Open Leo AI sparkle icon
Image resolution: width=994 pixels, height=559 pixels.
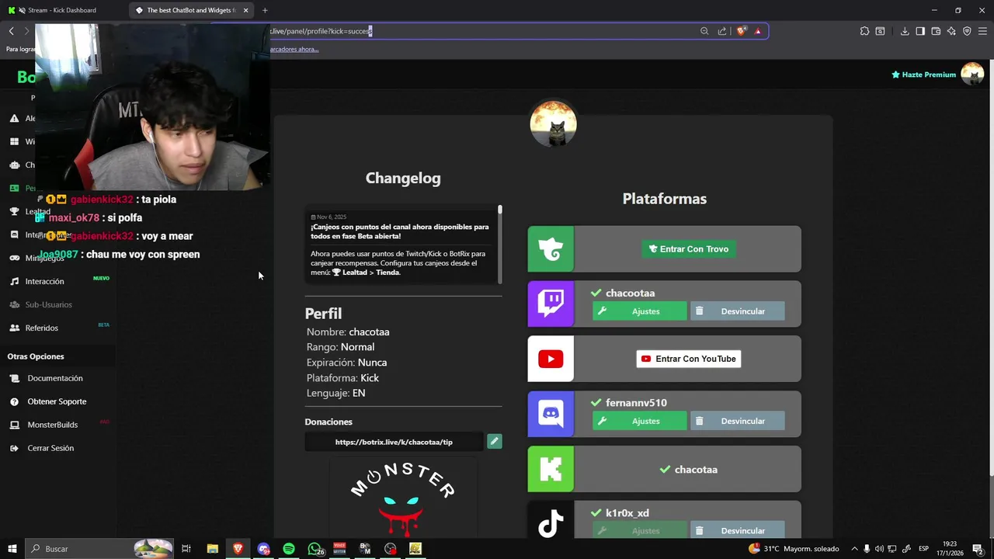(x=951, y=31)
